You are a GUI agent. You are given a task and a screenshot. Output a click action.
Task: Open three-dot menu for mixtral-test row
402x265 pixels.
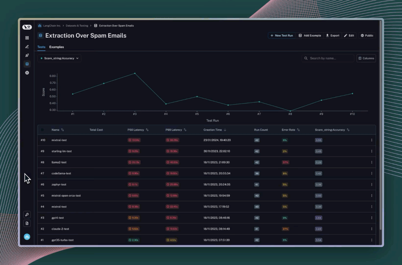pos(372,140)
